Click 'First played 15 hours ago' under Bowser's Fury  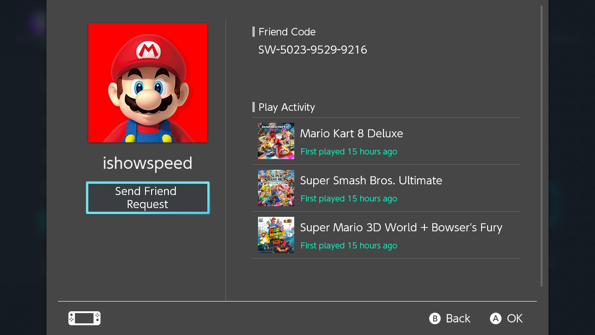(349, 246)
